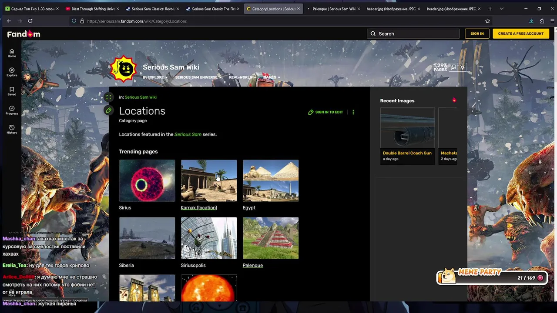
Task: Click the Siriusopolis caption link
Action: point(193,265)
